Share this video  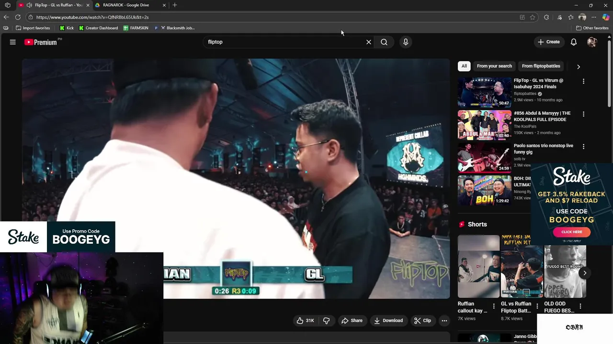(x=352, y=321)
